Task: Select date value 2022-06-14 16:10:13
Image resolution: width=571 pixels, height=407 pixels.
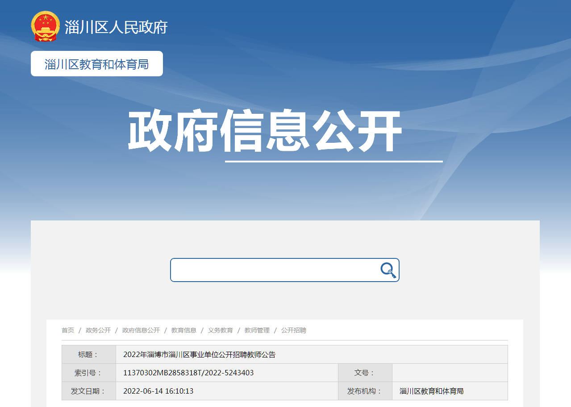Action: pos(158,391)
